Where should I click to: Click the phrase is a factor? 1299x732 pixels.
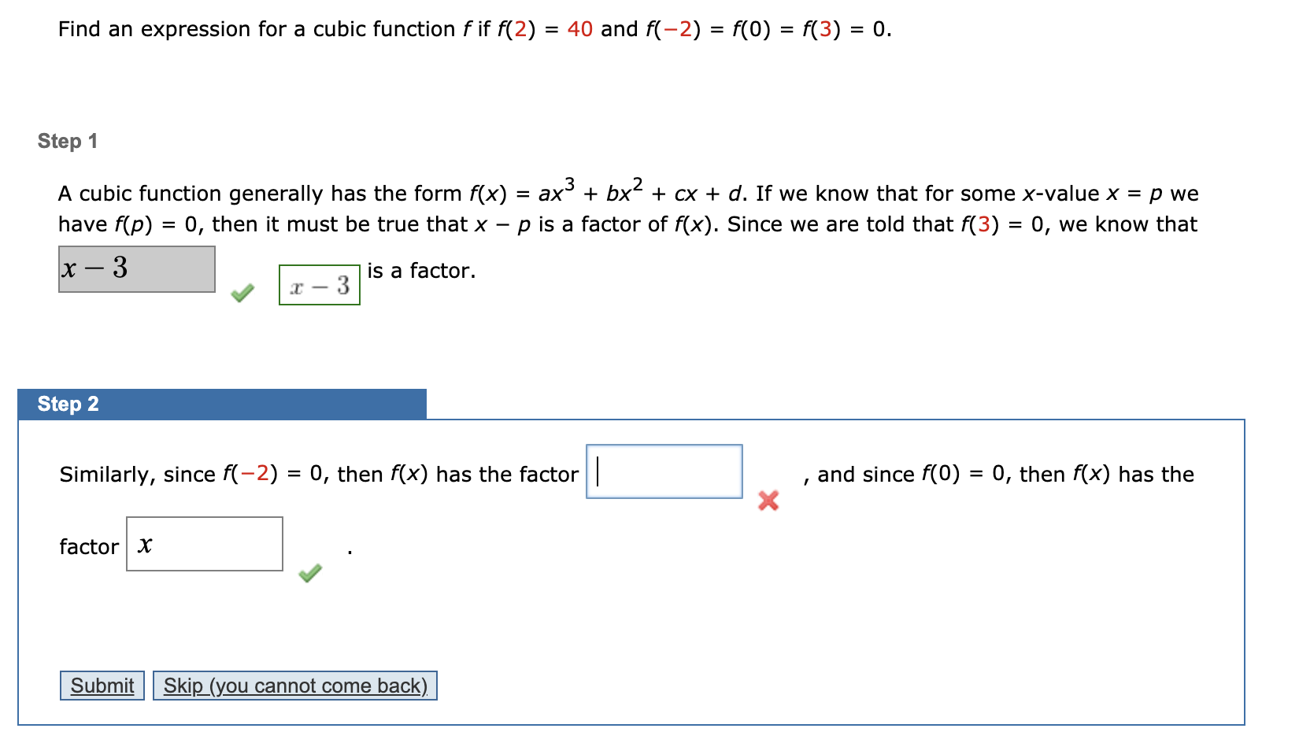tap(421, 271)
